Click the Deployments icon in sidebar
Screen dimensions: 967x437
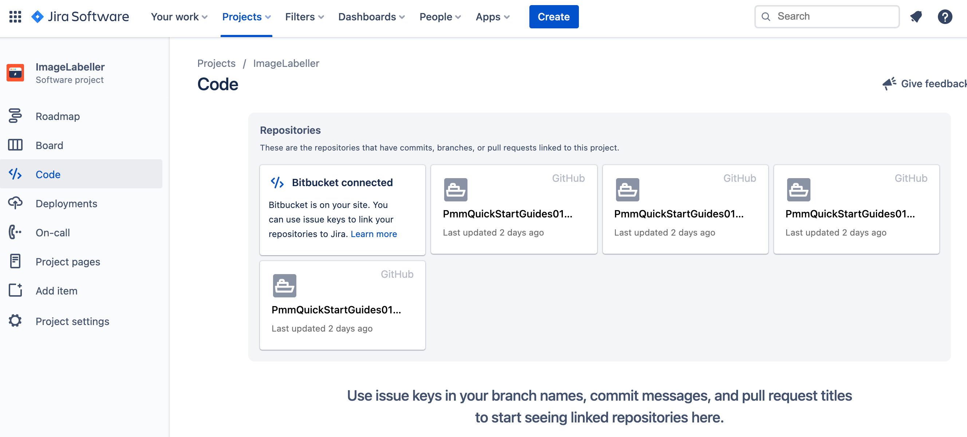click(15, 203)
